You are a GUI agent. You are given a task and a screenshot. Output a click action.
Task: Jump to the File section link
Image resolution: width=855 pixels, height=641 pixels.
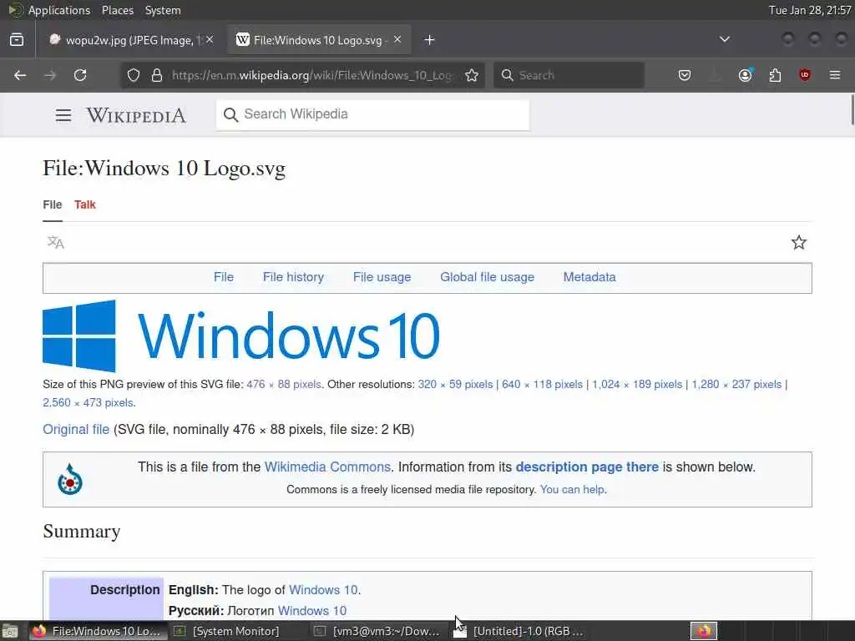pyautogui.click(x=224, y=277)
